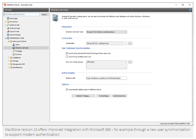Collapse the Administrative Tools node

point(5,38)
